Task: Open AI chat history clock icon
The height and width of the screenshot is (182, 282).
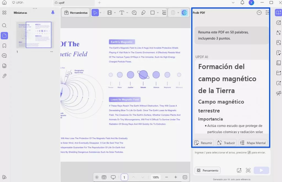Action: [259, 12]
